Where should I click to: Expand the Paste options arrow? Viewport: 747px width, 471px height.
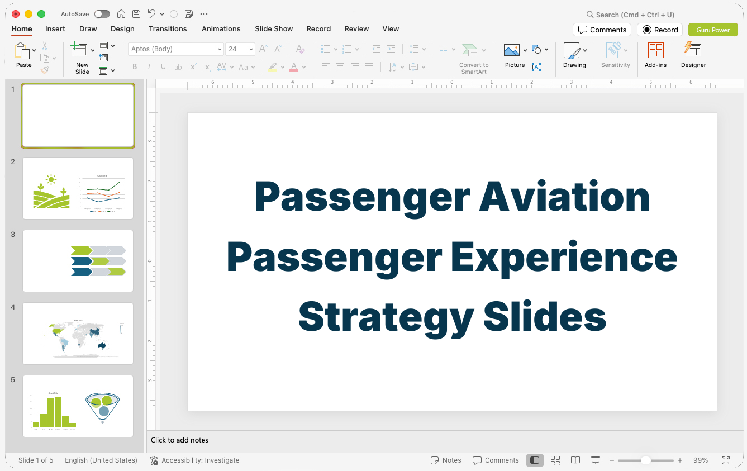pos(34,50)
